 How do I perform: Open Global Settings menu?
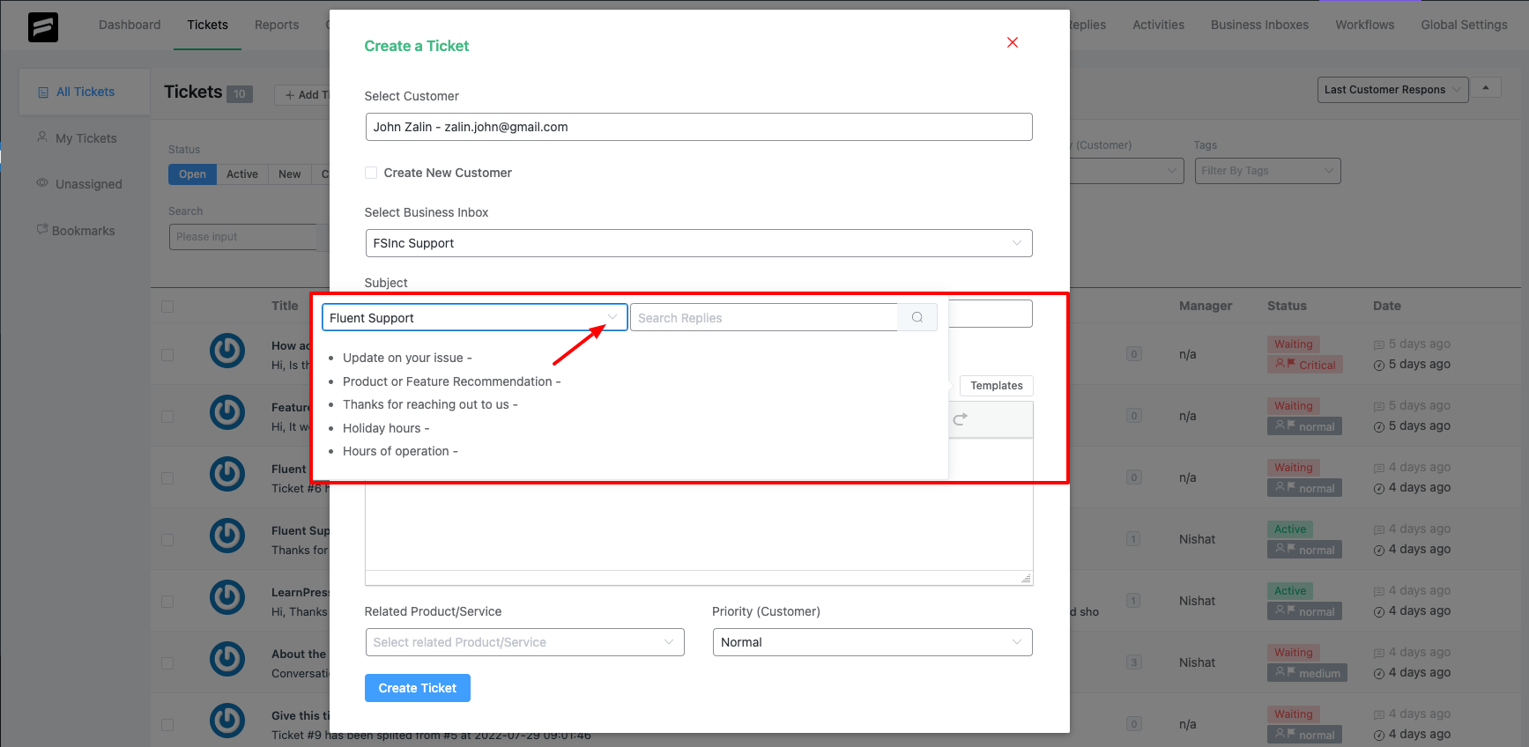1464,25
